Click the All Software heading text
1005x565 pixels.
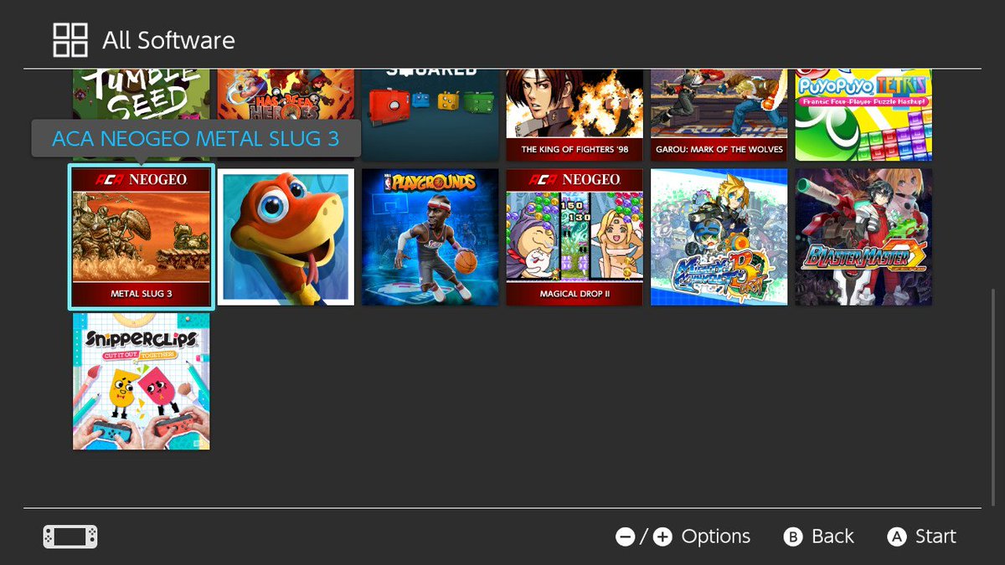tap(168, 40)
